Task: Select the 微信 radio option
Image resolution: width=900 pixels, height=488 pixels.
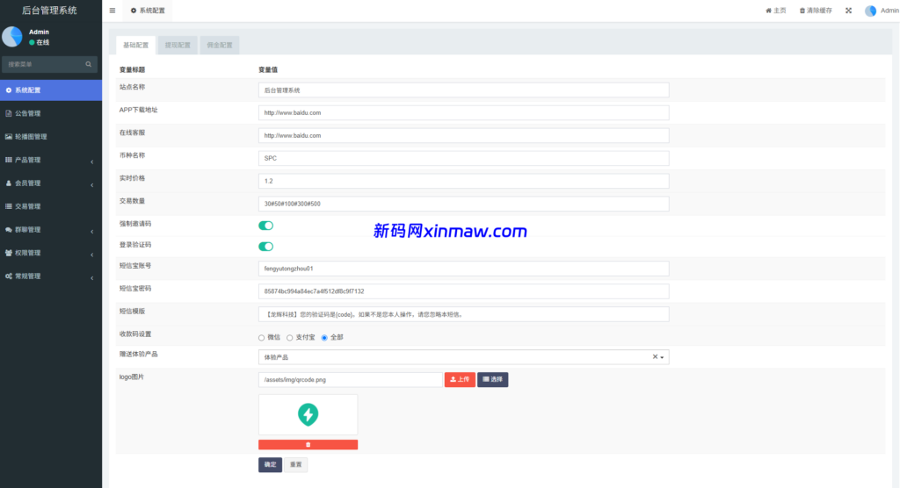Action: coord(262,338)
